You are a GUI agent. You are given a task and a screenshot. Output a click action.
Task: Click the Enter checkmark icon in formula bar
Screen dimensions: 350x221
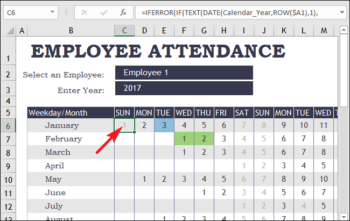pyautogui.click(x=104, y=12)
